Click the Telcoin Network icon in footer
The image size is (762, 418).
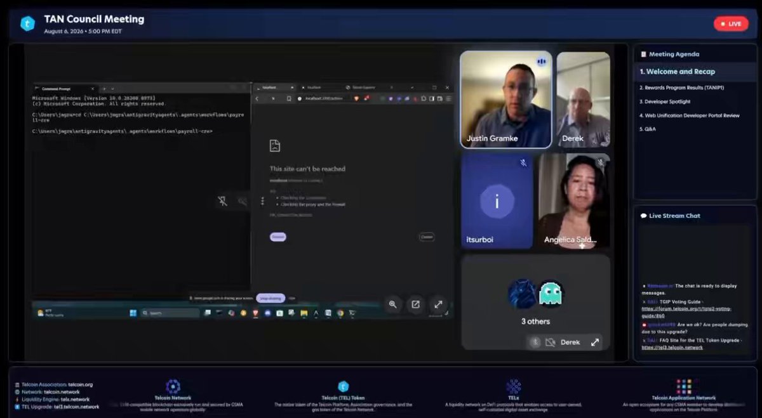tap(173, 386)
